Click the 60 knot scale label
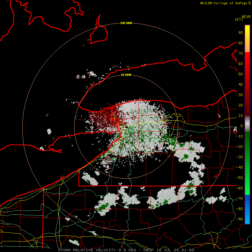The width and height of the screenshot is (252, 252). click(241, 64)
